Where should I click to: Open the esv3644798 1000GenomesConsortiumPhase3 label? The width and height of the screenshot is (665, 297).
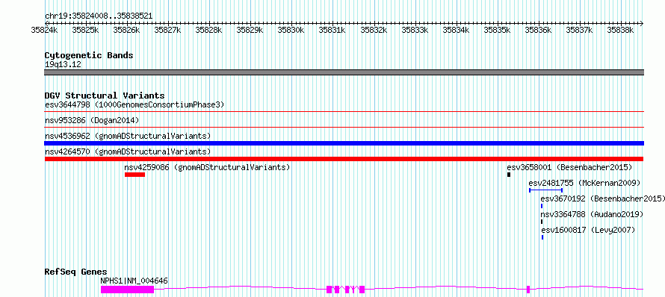tap(134, 104)
